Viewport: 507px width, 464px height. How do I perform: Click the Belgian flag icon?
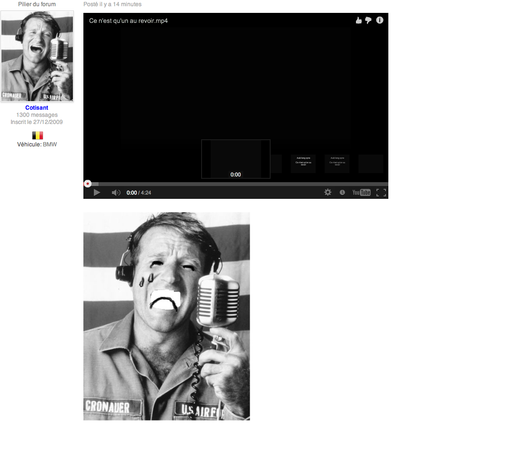pos(38,135)
